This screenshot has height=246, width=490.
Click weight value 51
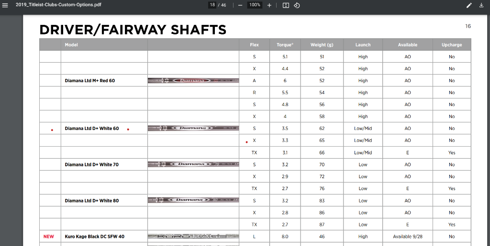[x=322, y=57]
